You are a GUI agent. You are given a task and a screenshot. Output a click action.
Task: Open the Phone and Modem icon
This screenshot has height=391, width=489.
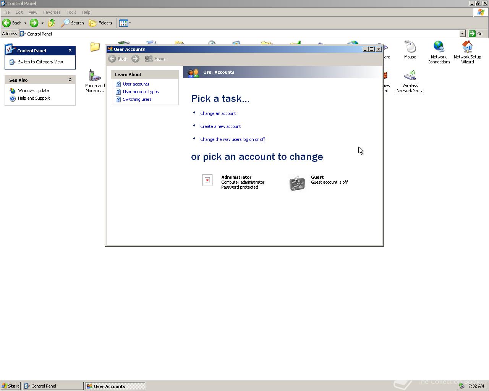coord(95,81)
